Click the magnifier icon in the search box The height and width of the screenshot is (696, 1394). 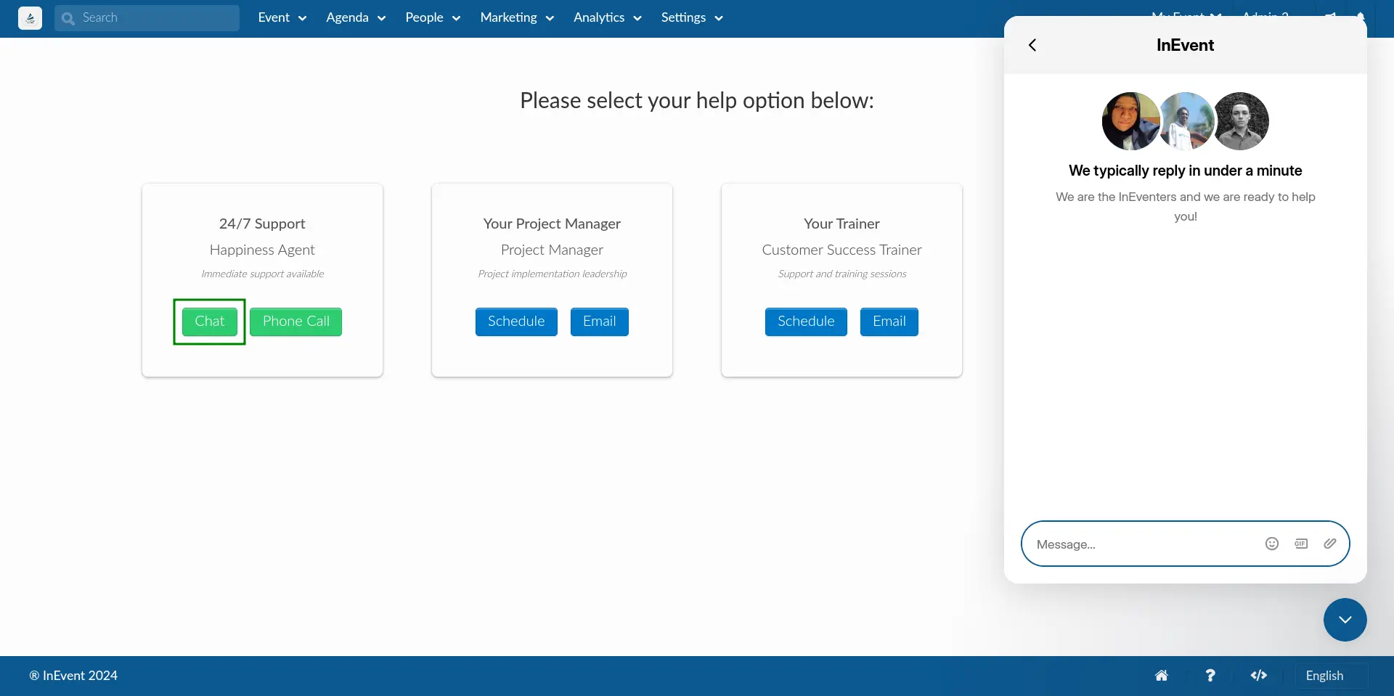click(x=68, y=18)
